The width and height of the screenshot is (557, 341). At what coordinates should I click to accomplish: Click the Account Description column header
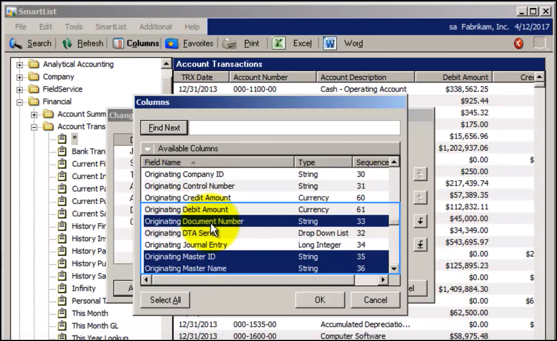pyautogui.click(x=366, y=77)
